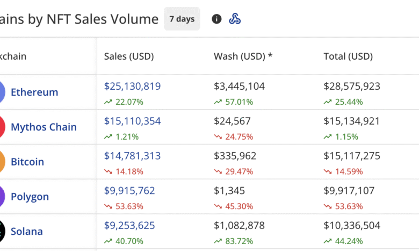This screenshot has height=251, width=419.
Task: Select Polygon total value $9,917,107
Action: pos(349,191)
